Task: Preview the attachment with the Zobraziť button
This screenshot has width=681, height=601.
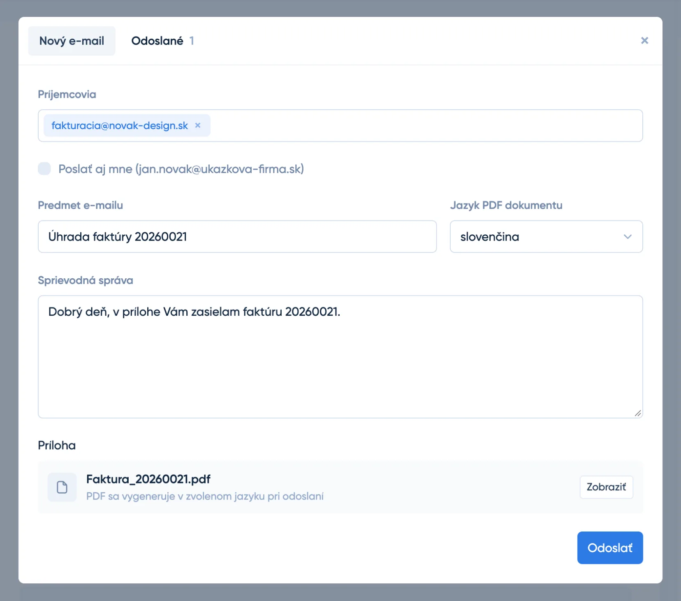Action: pos(606,487)
